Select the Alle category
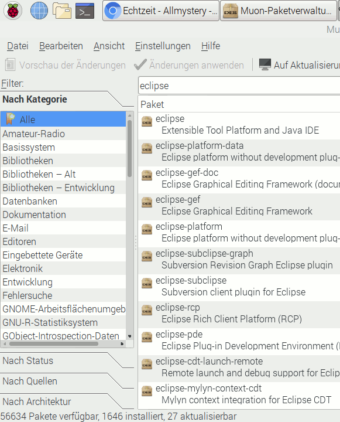The height and width of the screenshot is (422, 340). (x=63, y=120)
